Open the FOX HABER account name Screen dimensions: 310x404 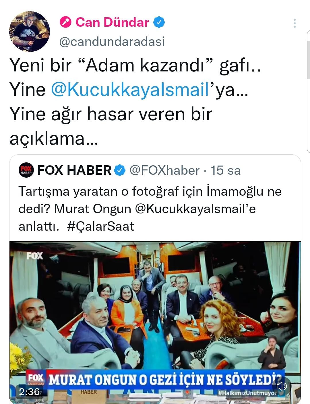[x=74, y=170]
